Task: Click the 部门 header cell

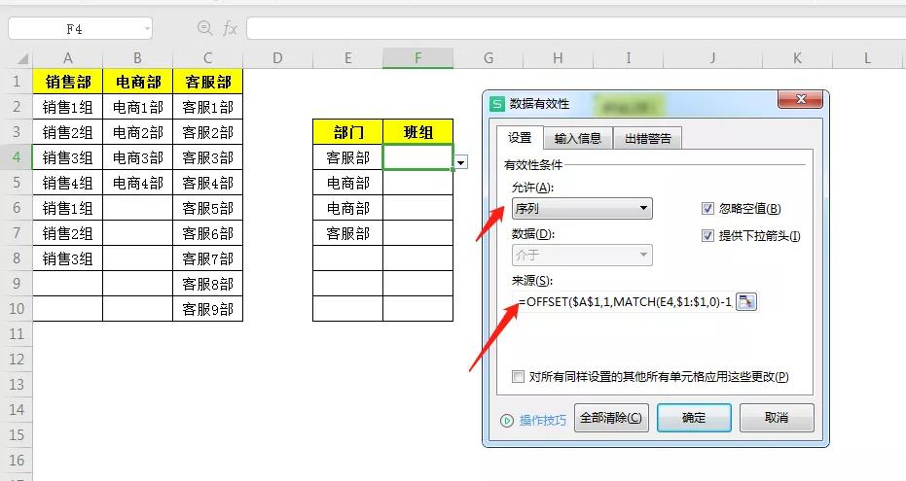Action: click(347, 132)
